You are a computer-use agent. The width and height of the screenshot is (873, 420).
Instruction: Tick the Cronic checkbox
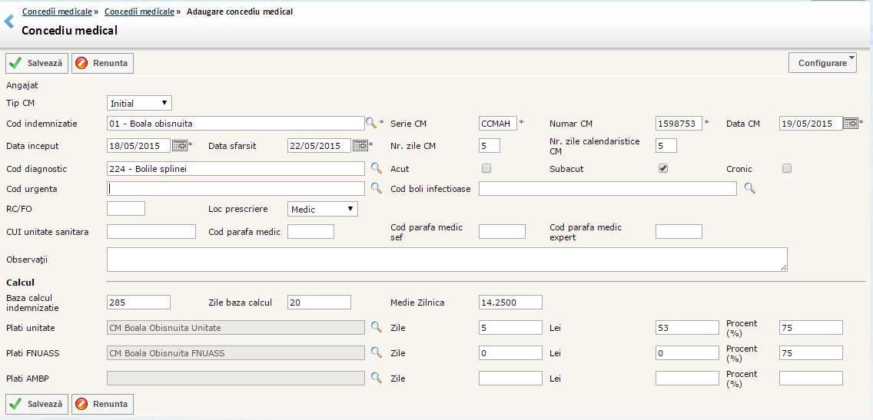click(x=786, y=168)
